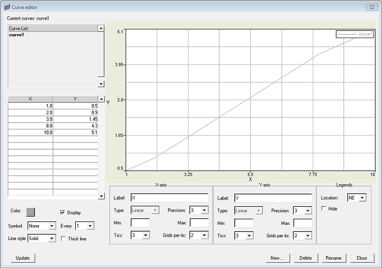Image resolution: width=382 pixels, height=268 pixels.
Task: Click the curve list scroll up arrow
Action: [101, 28]
